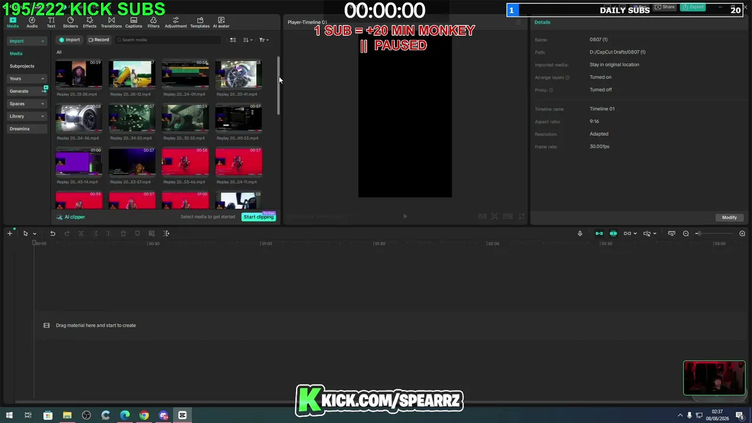Open the Audio panel tab
Image resolution: width=752 pixels, height=423 pixels.
pos(32,22)
